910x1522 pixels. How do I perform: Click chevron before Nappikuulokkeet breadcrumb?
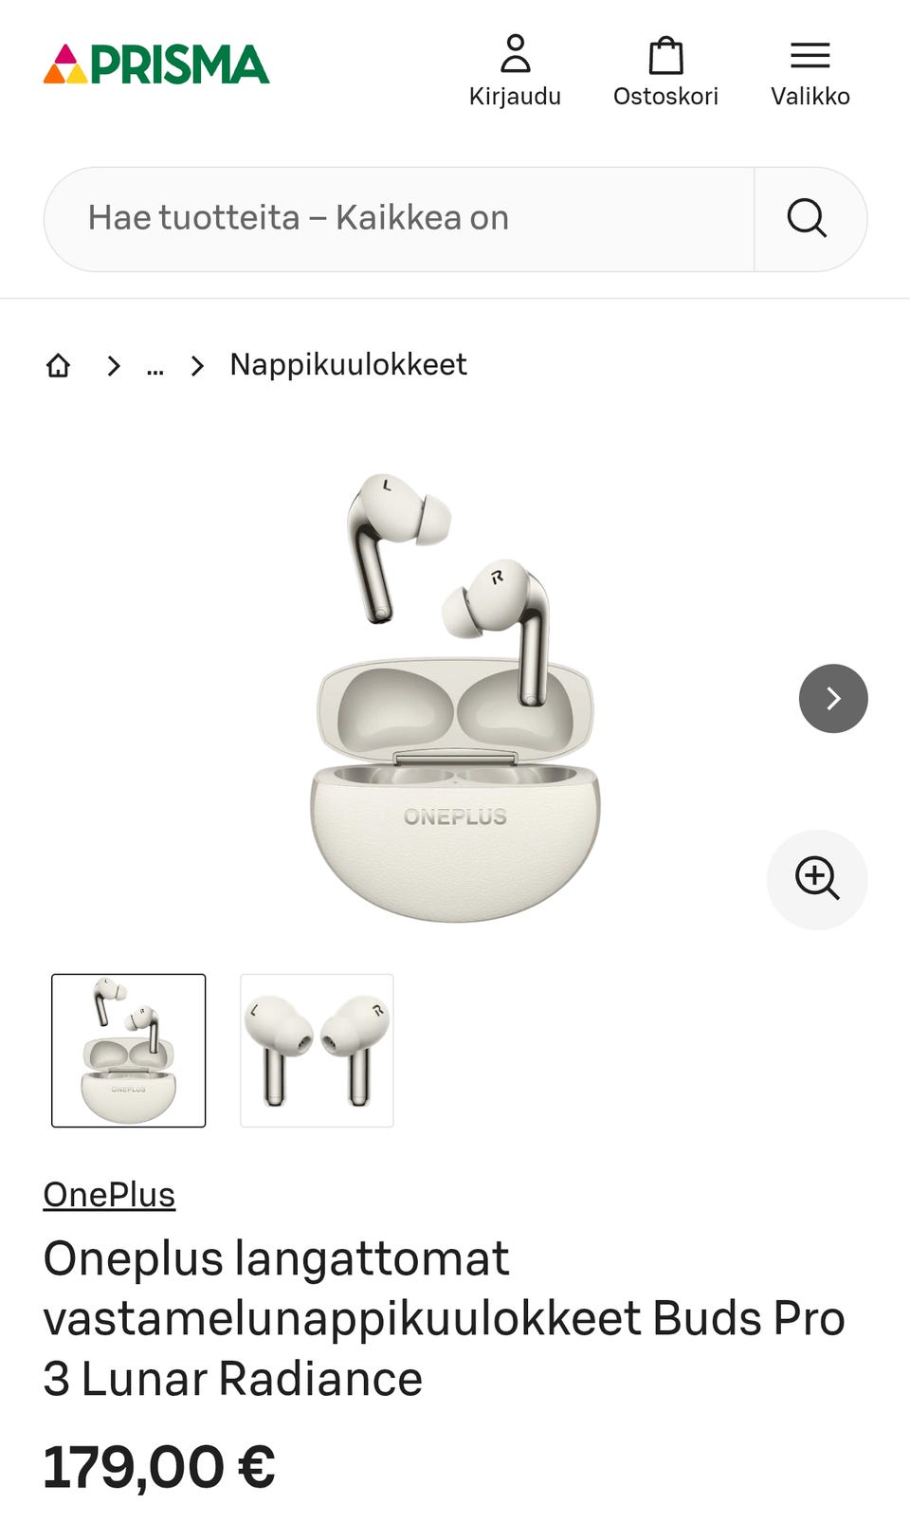pyautogui.click(x=197, y=365)
